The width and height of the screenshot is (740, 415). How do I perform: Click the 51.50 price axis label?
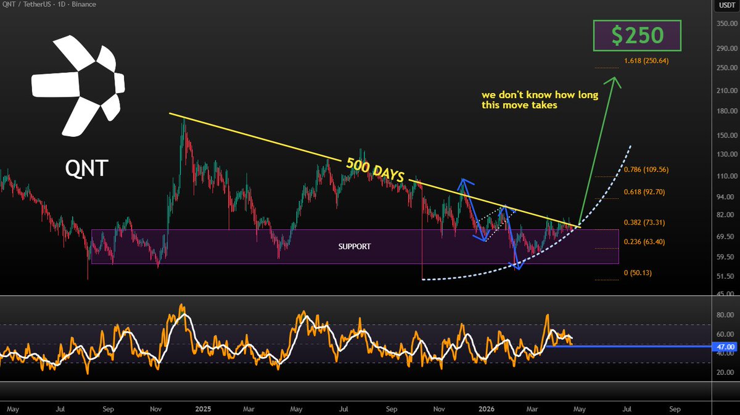pos(724,277)
